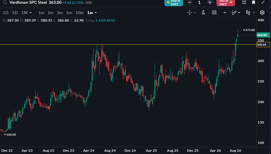Select the horizontal line drawing tool
The width and height of the screenshot is (271, 154).
coord(225,13)
